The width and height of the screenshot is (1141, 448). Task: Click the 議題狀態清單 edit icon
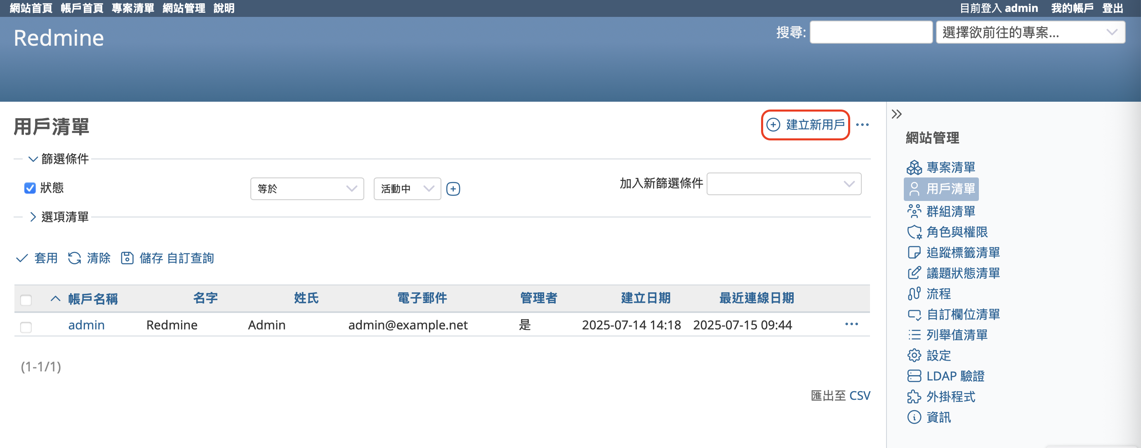[914, 273]
